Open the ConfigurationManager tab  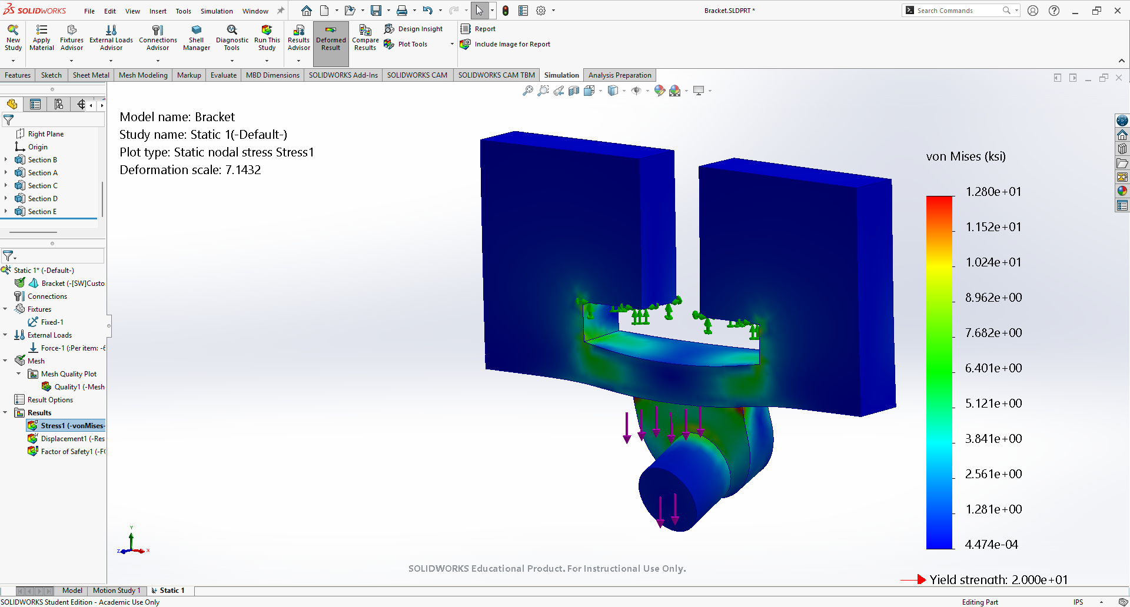tap(58, 104)
